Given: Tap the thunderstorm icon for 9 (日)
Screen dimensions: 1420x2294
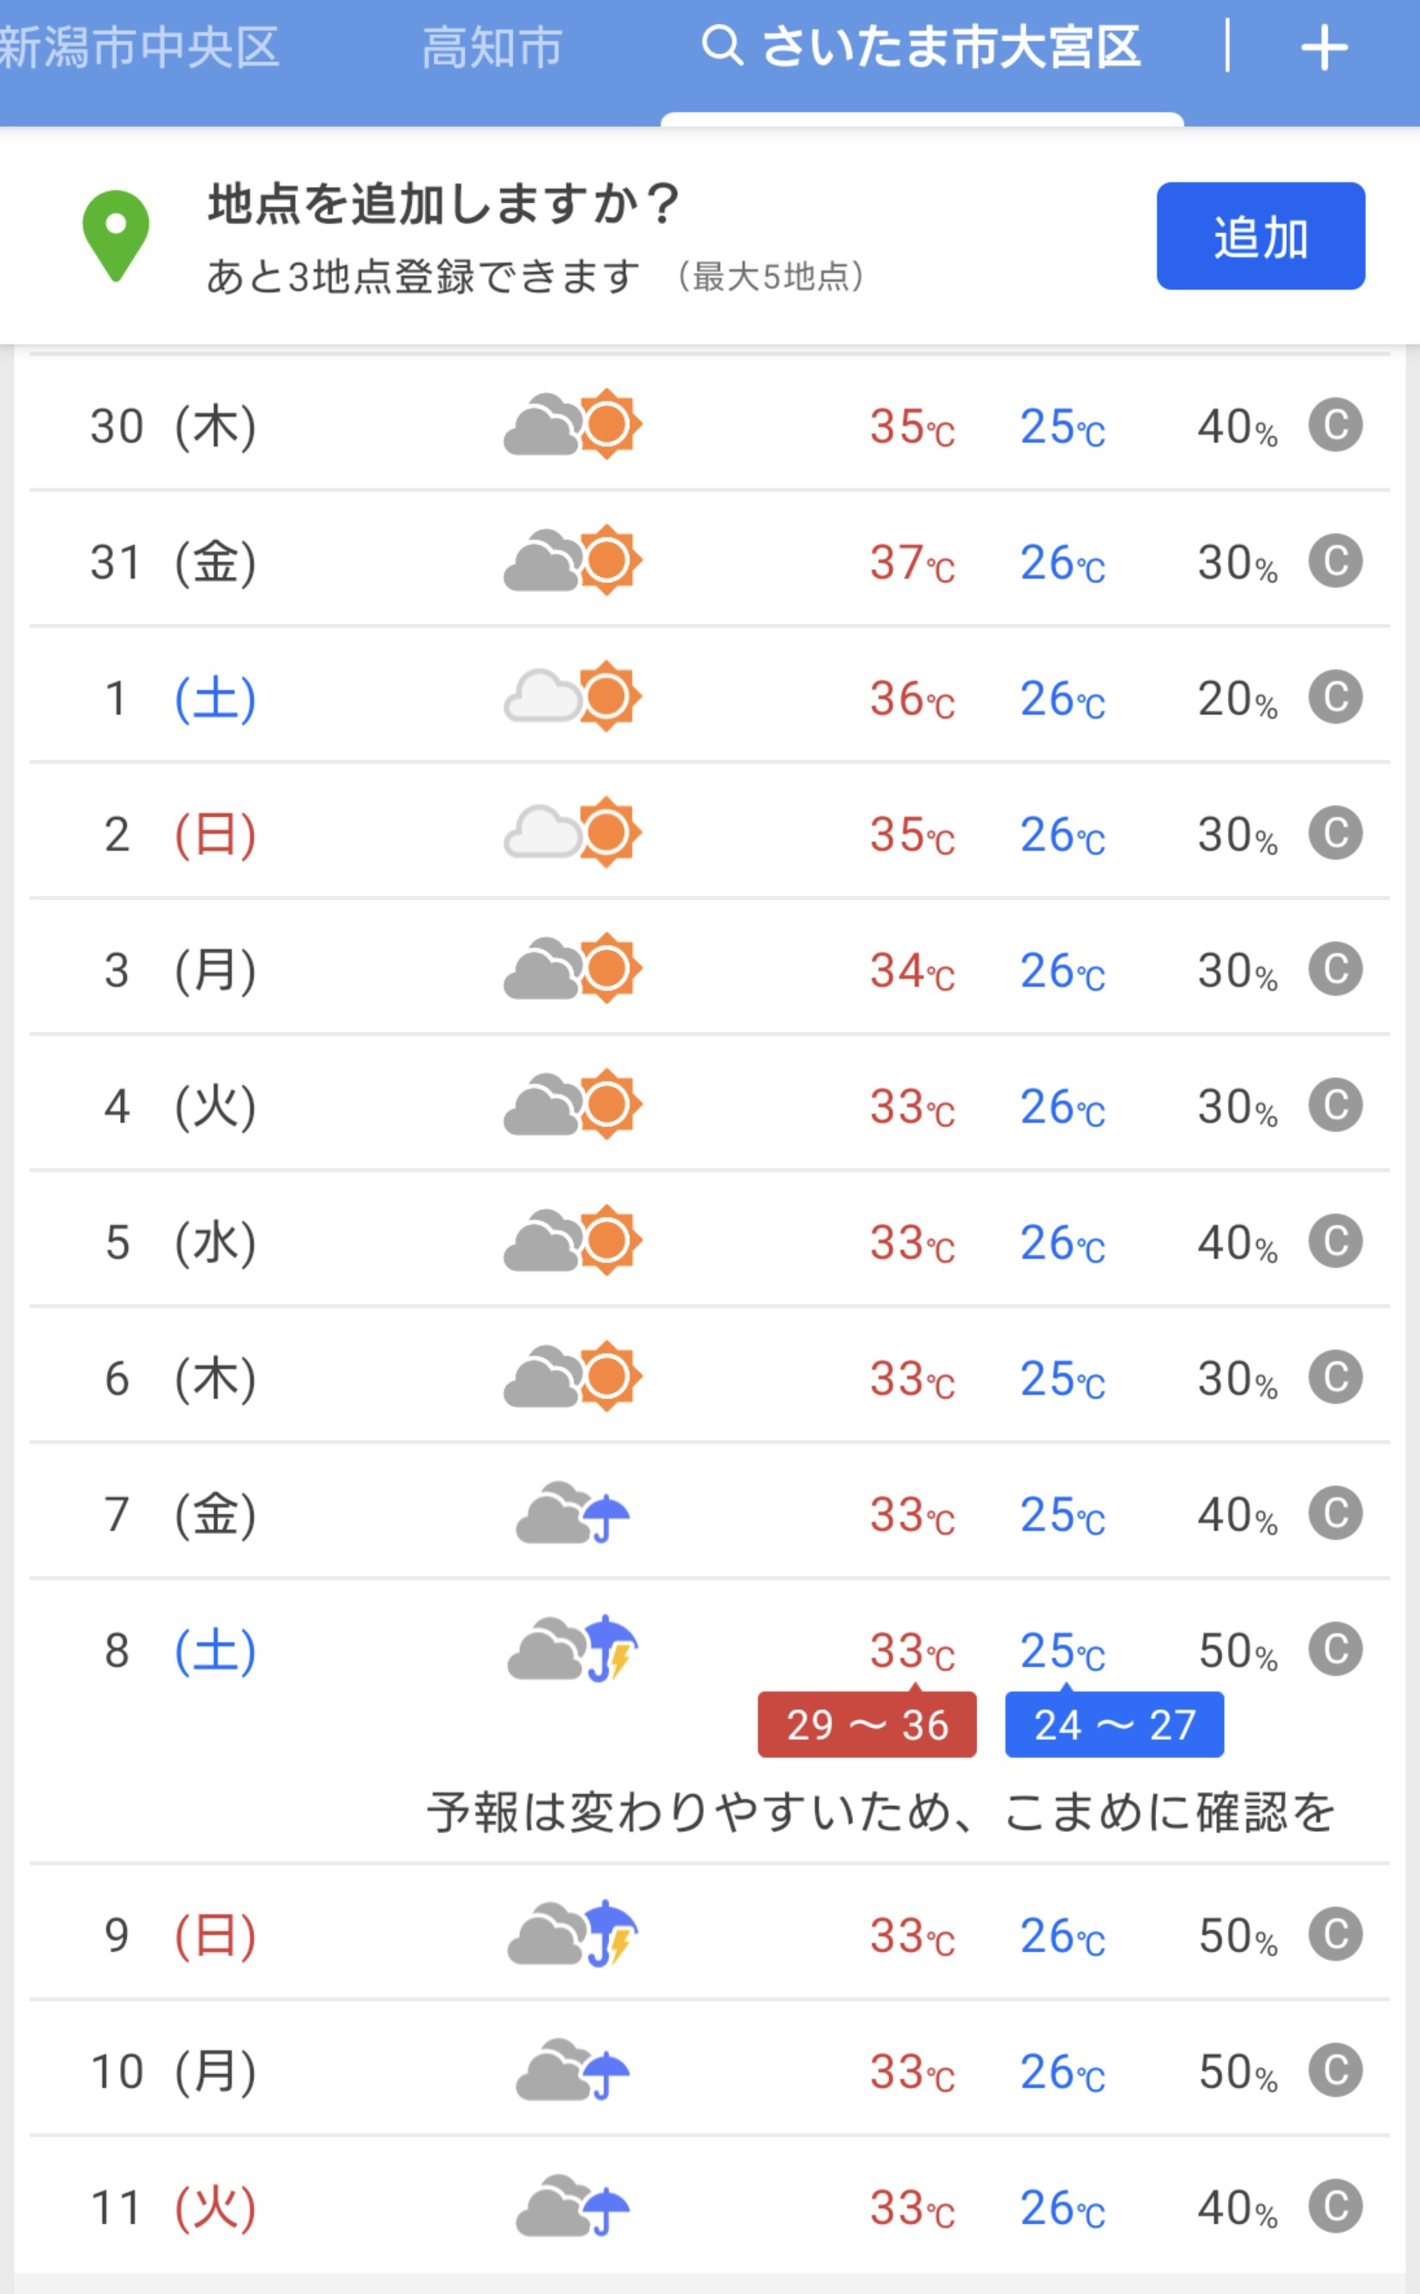Looking at the screenshot, I should coord(573,1935).
